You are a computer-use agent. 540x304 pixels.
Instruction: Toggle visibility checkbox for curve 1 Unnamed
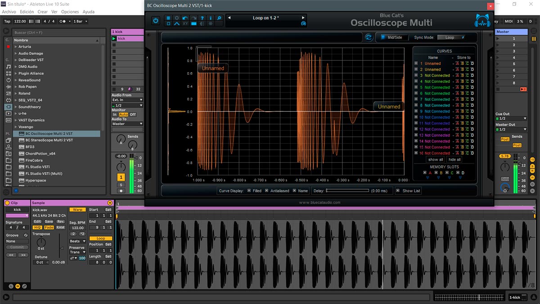tap(416, 64)
